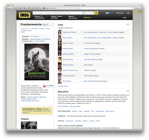Open 'See all certifications' link
Image resolution: width=149 pixels, height=140 pixels.
pos(111,128)
